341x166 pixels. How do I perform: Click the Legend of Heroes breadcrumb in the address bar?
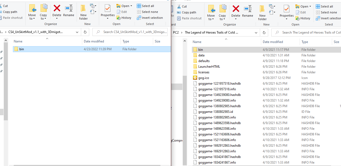pos(211,33)
